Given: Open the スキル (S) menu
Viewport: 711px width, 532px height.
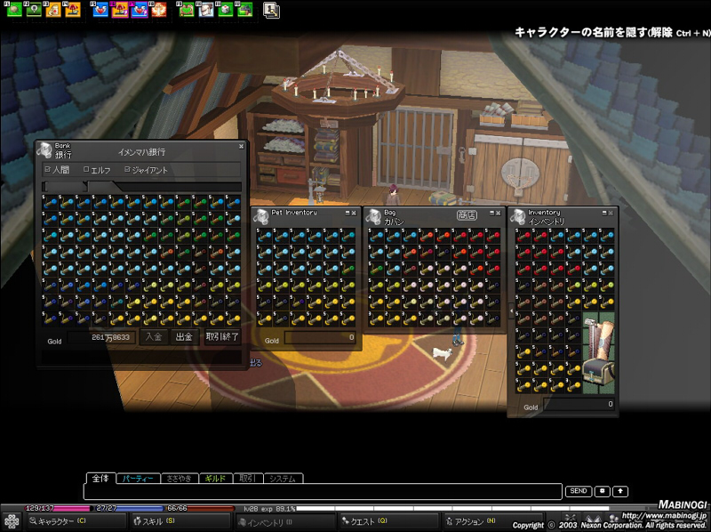Looking at the screenshot, I should point(181,521).
